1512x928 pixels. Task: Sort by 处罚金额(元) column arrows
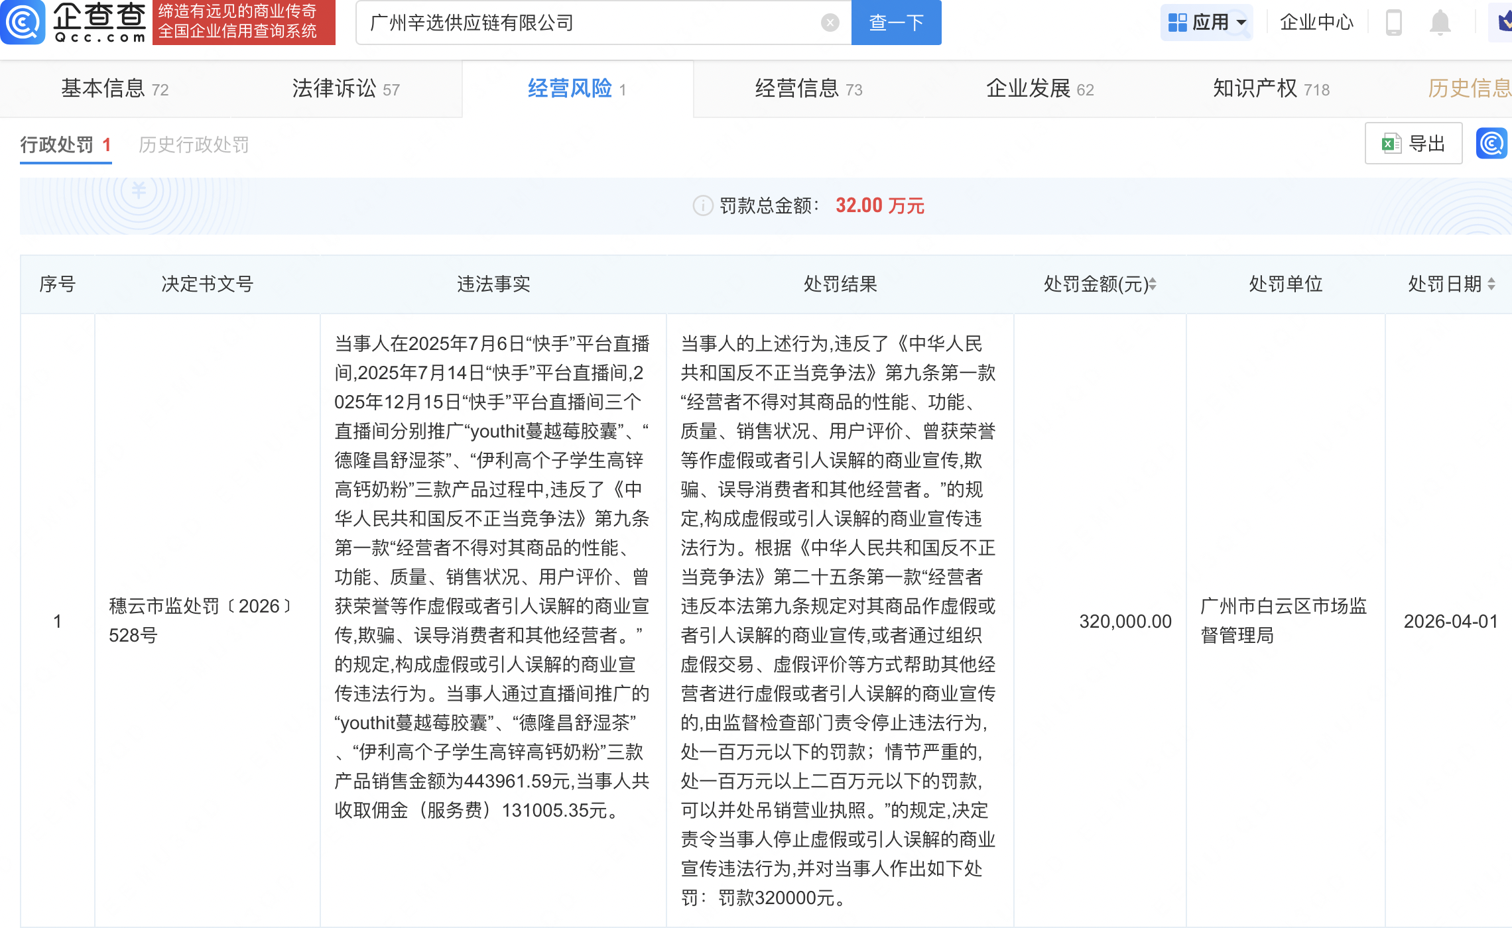pyautogui.click(x=1153, y=284)
